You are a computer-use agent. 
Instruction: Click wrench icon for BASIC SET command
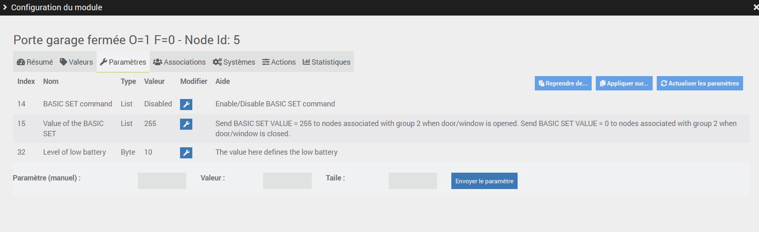click(186, 104)
